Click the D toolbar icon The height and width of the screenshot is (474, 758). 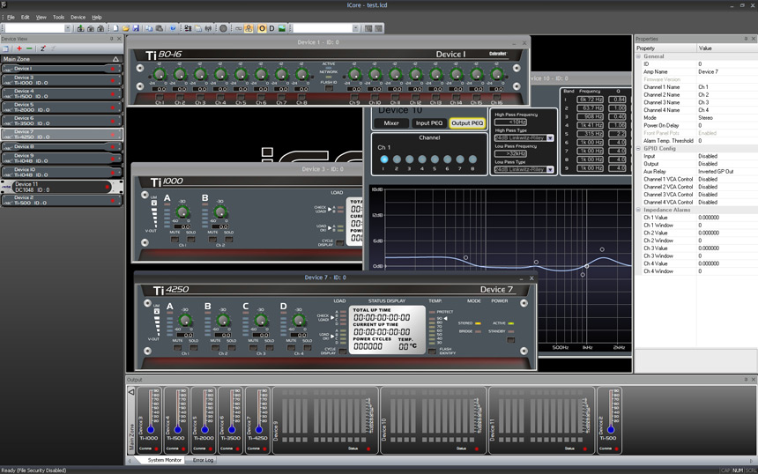tap(271, 28)
